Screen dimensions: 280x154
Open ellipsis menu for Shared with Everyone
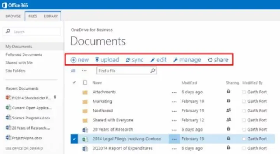pyautogui.click(x=174, y=121)
